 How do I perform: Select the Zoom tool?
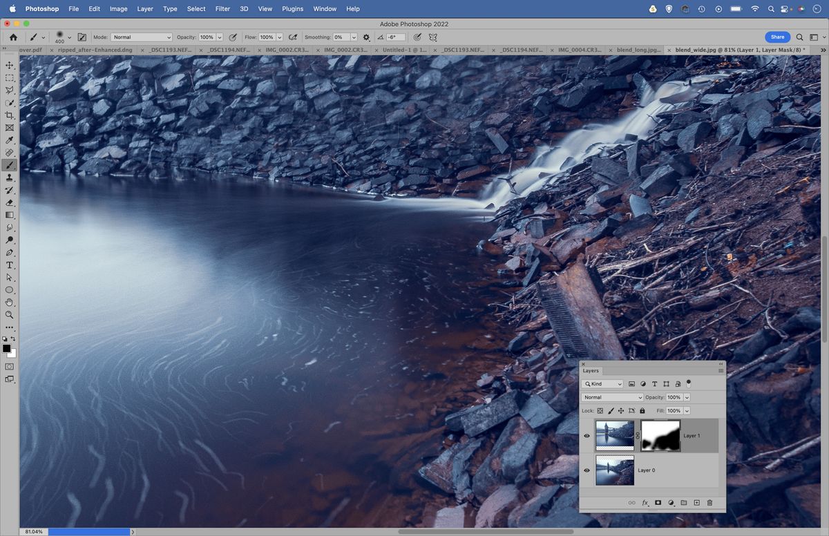click(x=10, y=315)
